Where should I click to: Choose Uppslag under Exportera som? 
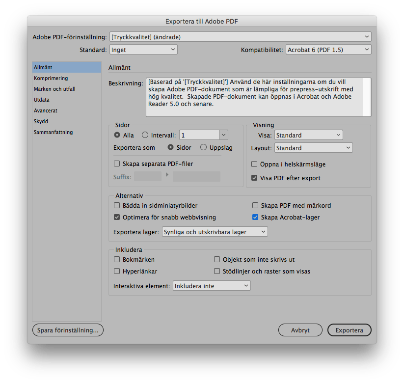click(x=203, y=147)
